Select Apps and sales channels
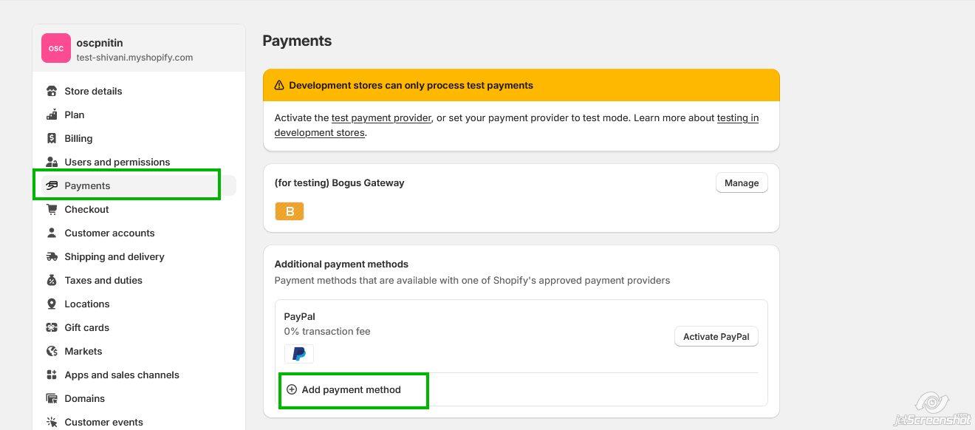Screen dimensions: 975x430 coord(122,375)
